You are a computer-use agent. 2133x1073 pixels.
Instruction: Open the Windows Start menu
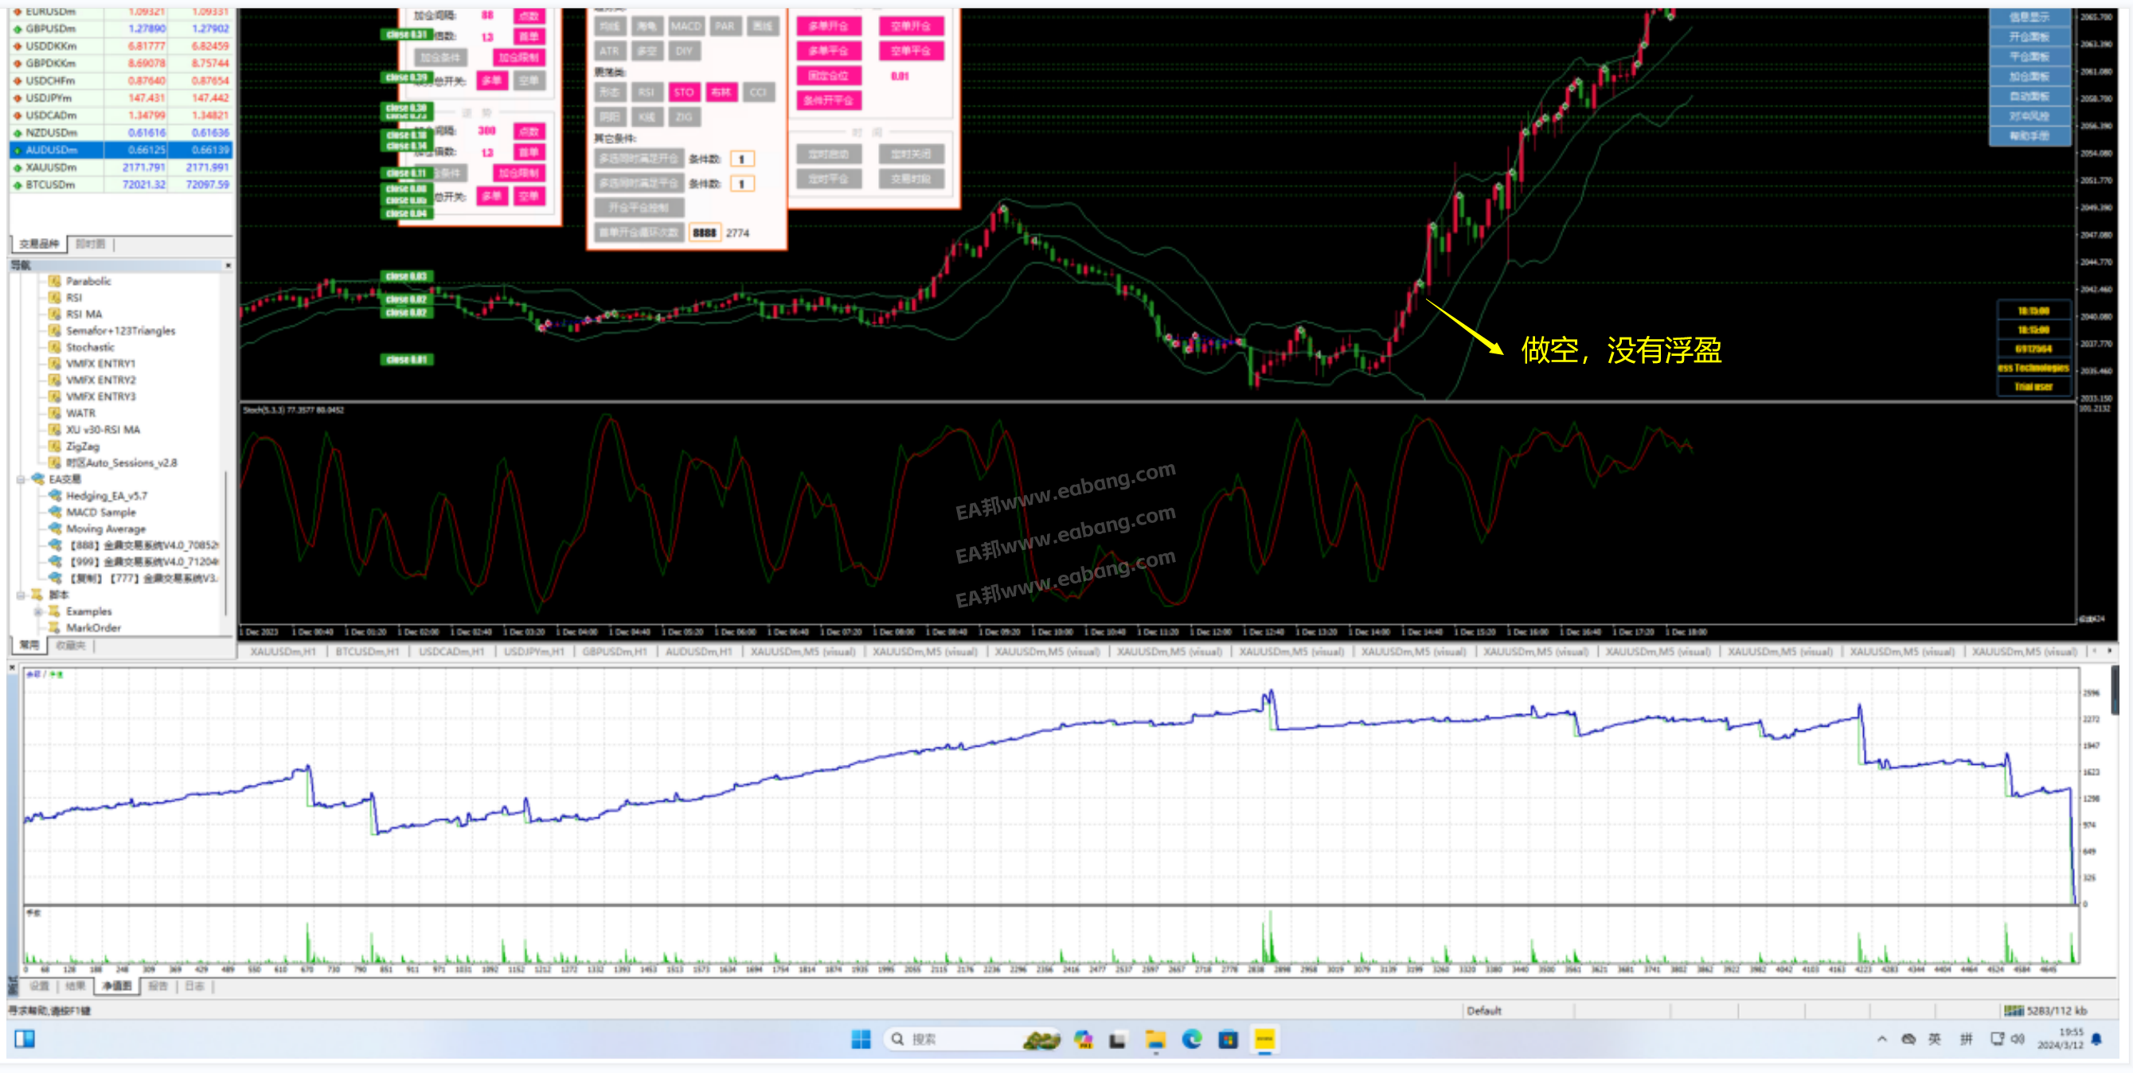click(x=861, y=1040)
